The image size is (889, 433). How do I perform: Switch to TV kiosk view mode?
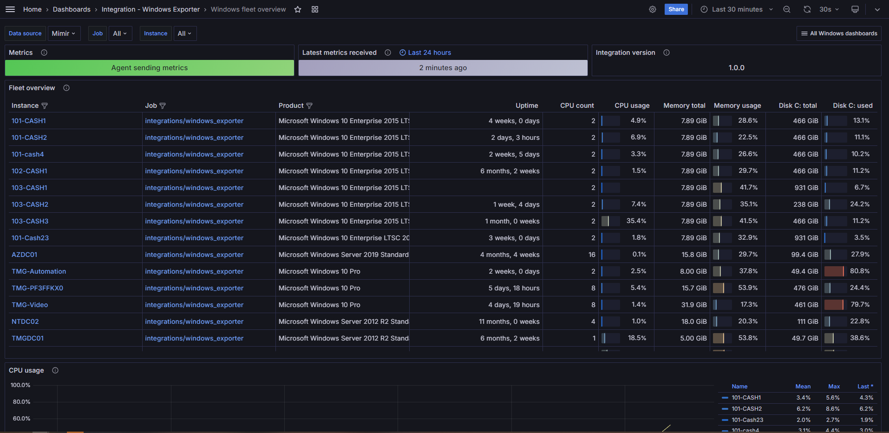(855, 9)
